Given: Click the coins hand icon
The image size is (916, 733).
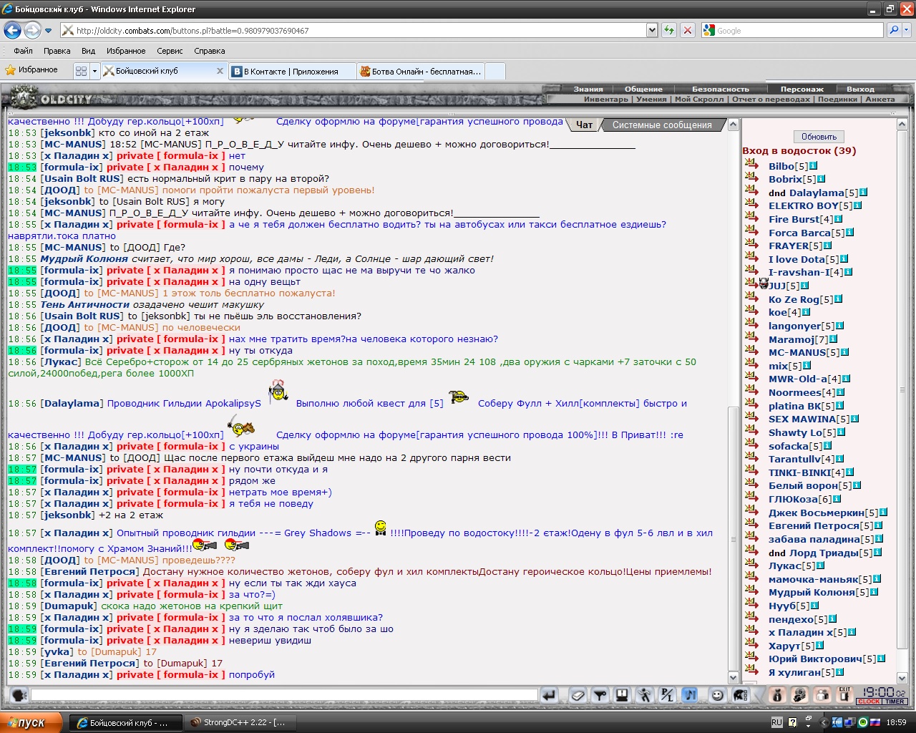Looking at the screenshot, I should pos(800,695).
